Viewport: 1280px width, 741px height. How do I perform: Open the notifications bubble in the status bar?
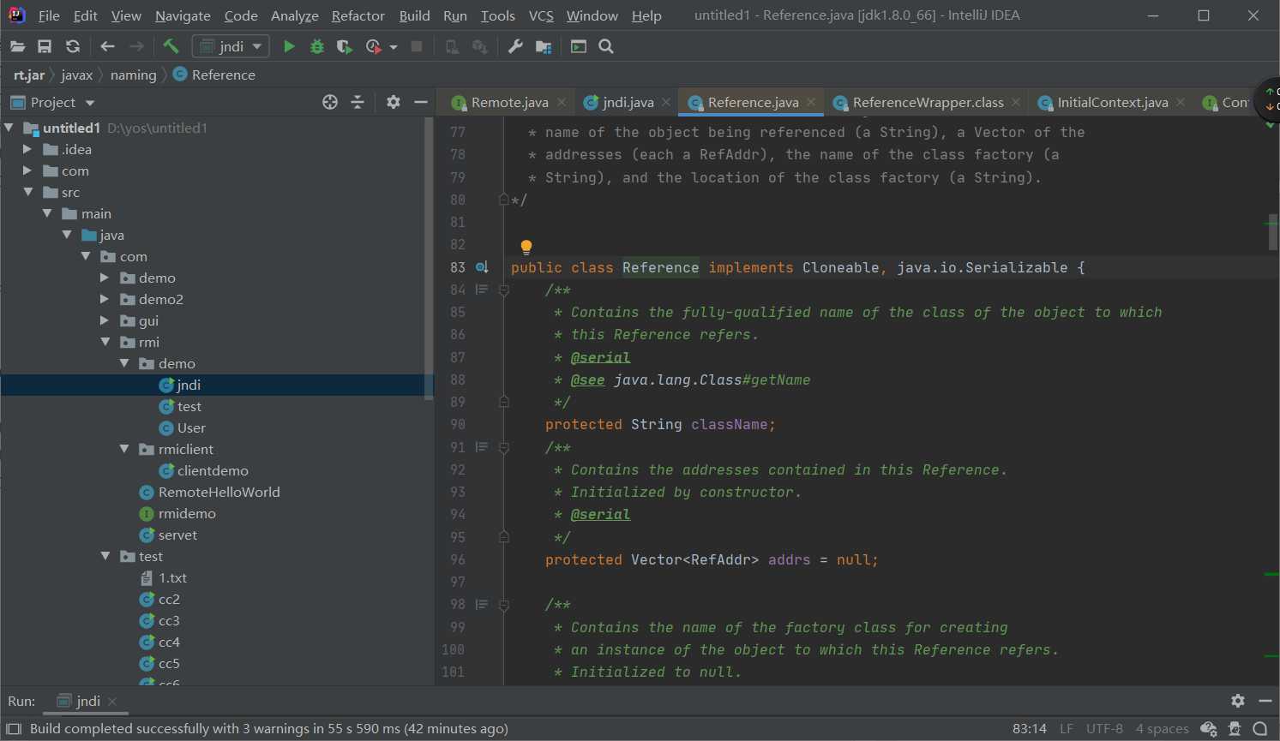pyautogui.click(x=1259, y=729)
